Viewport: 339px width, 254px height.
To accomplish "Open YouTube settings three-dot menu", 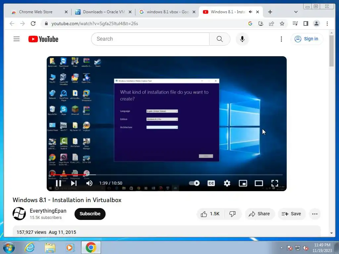I will click(281, 39).
